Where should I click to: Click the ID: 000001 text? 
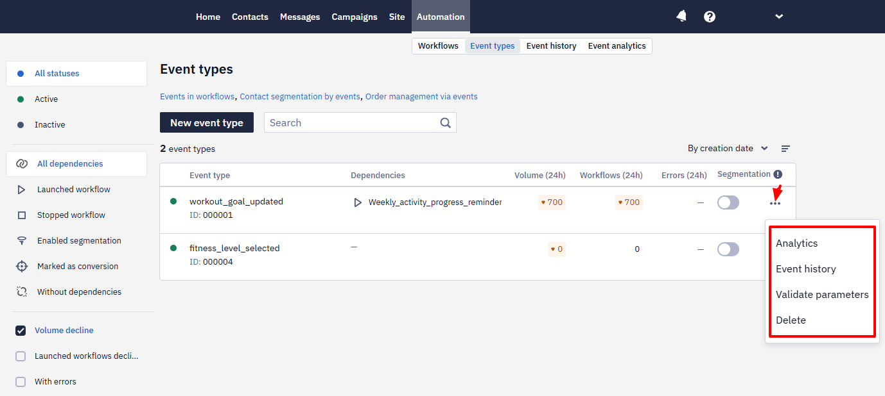coord(211,215)
